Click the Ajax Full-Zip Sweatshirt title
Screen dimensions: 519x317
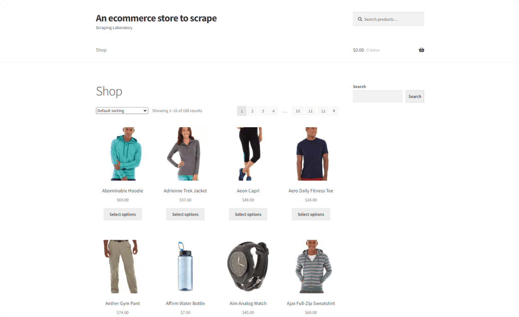point(311,303)
